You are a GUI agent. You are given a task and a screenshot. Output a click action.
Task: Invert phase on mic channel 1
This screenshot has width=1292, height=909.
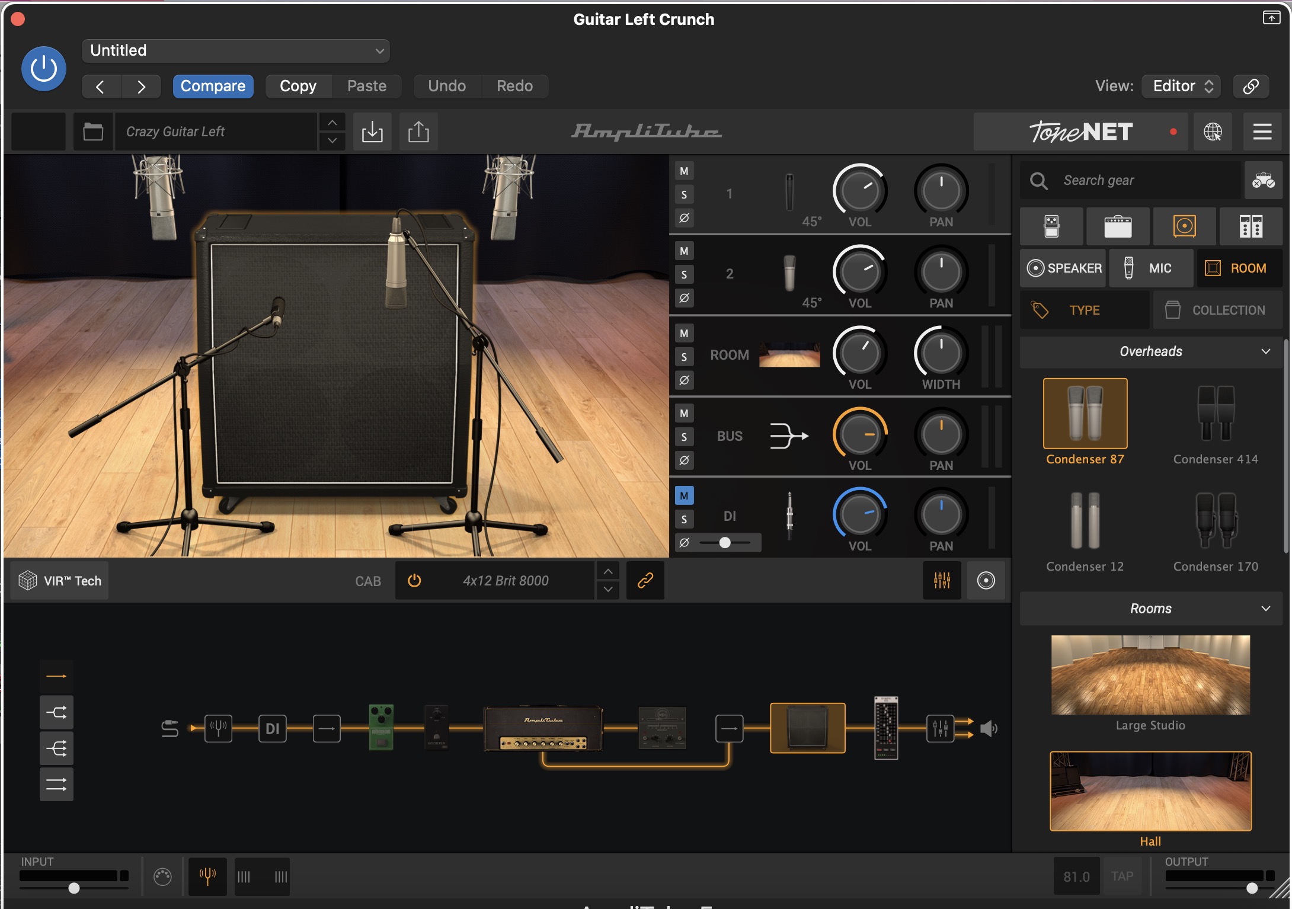(684, 217)
